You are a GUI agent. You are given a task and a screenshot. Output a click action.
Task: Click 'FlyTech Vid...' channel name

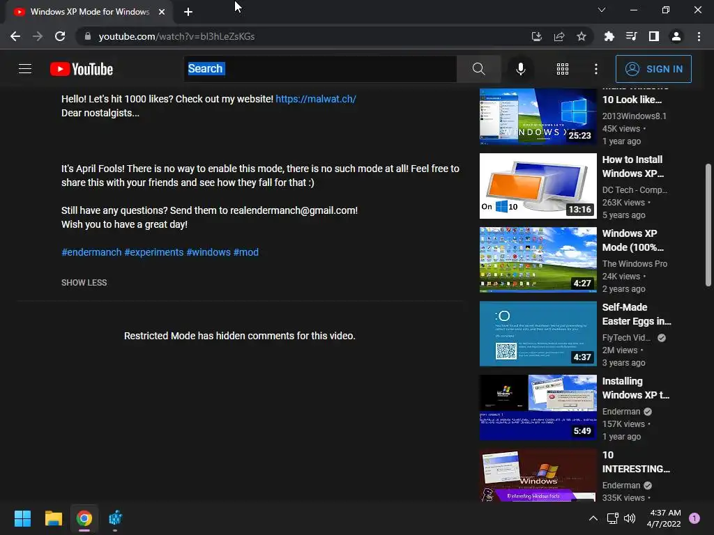coord(626,338)
